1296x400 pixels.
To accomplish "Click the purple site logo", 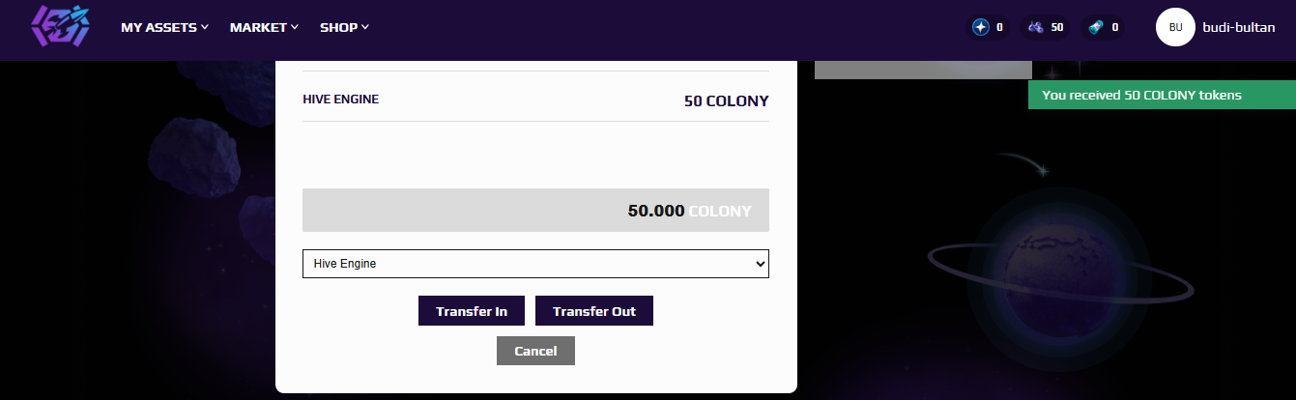I will (x=61, y=26).
